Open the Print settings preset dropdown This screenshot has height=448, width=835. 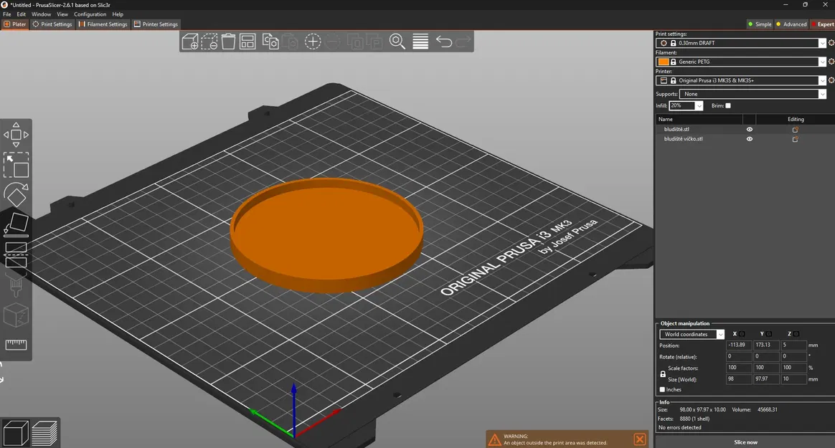[822, 43]
